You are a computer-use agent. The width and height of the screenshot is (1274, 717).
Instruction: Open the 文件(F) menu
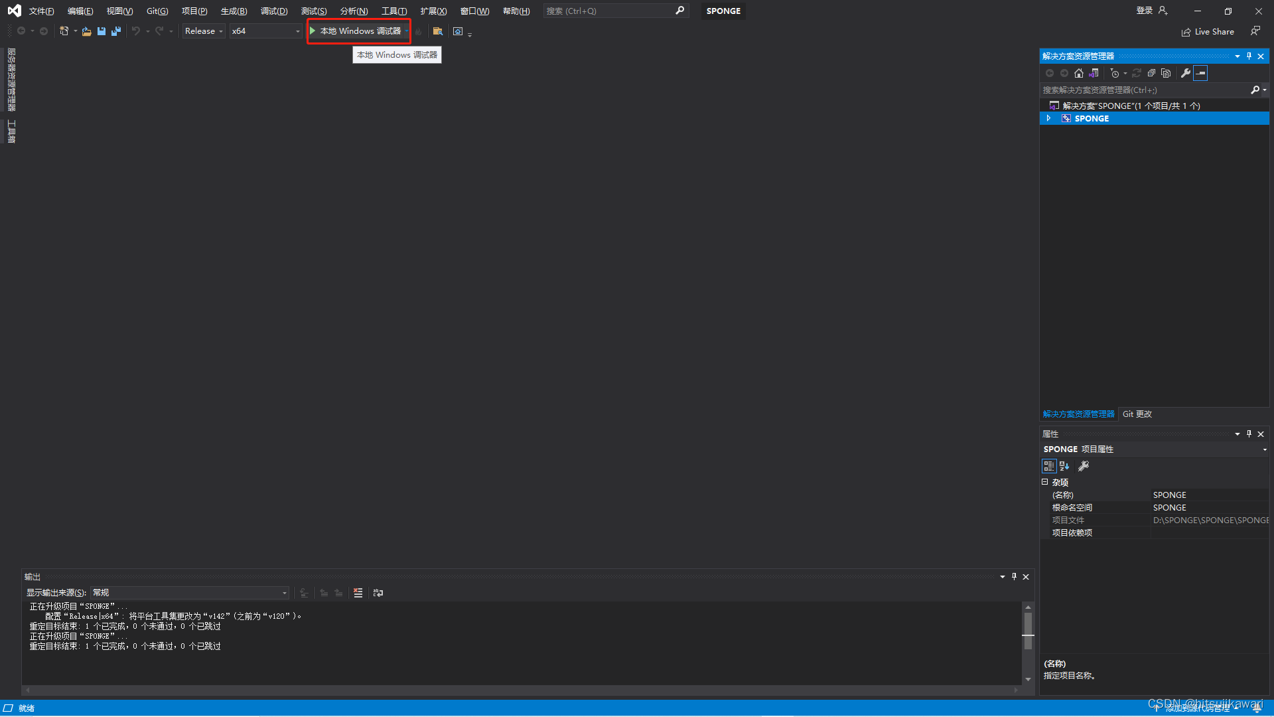point(41,11)
